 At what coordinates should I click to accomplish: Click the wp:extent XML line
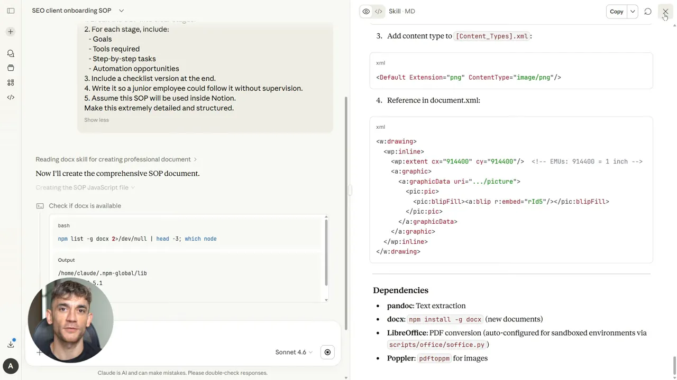click(458, 161)
